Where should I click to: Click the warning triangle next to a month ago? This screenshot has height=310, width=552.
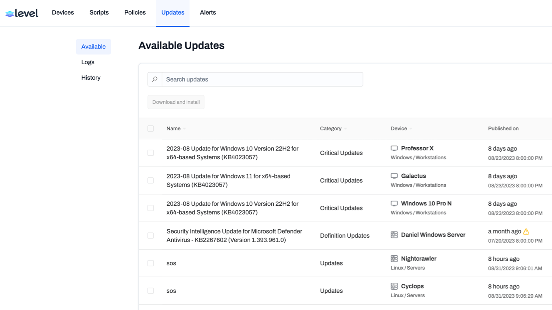526,232
